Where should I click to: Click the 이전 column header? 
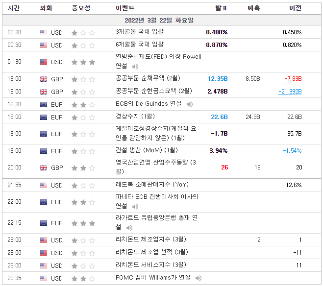(x=296, y=8)
